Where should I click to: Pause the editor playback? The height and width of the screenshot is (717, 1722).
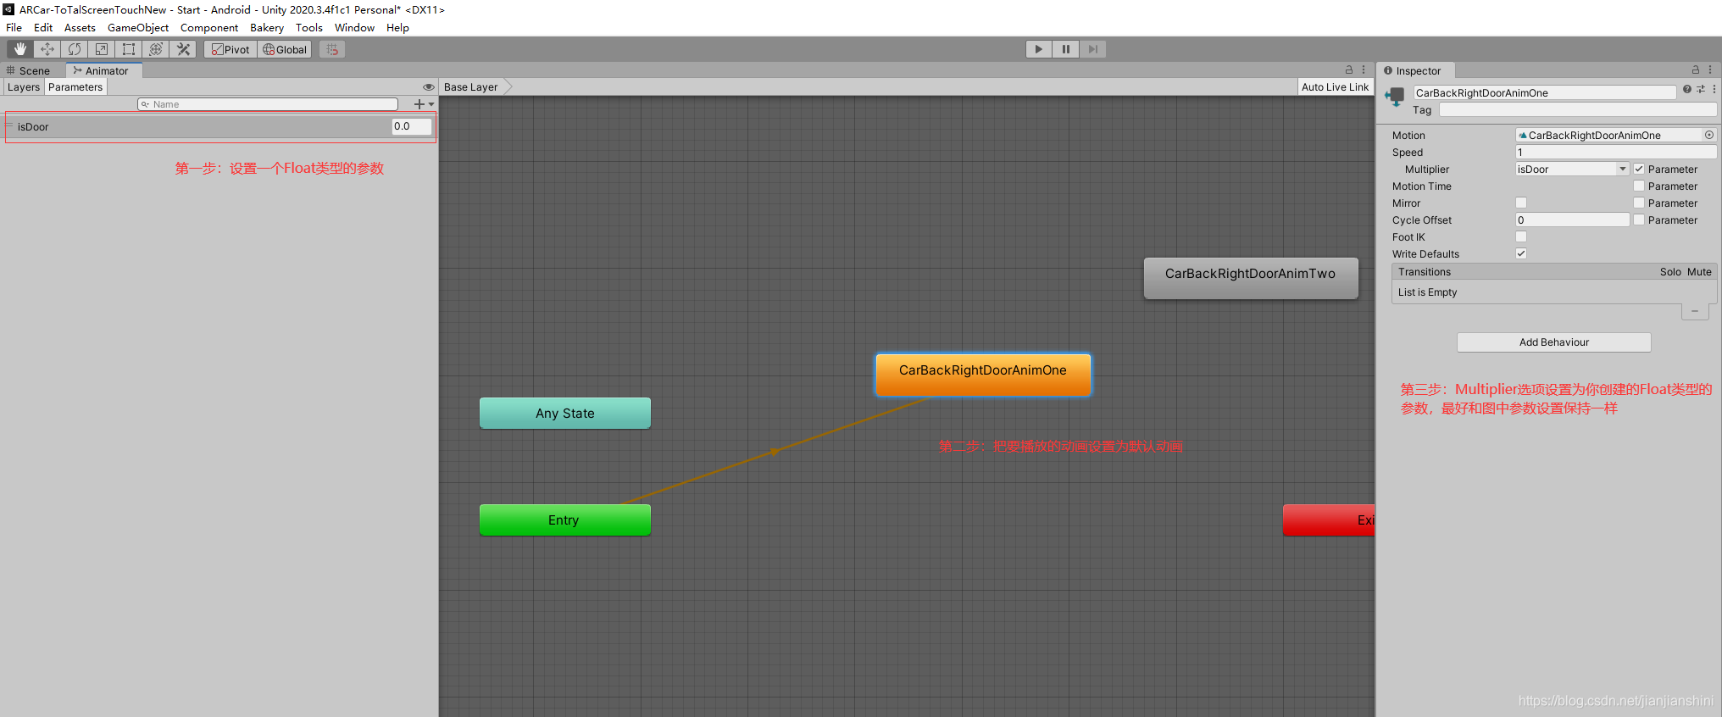pyautogui.click(x=1065, y=49)
